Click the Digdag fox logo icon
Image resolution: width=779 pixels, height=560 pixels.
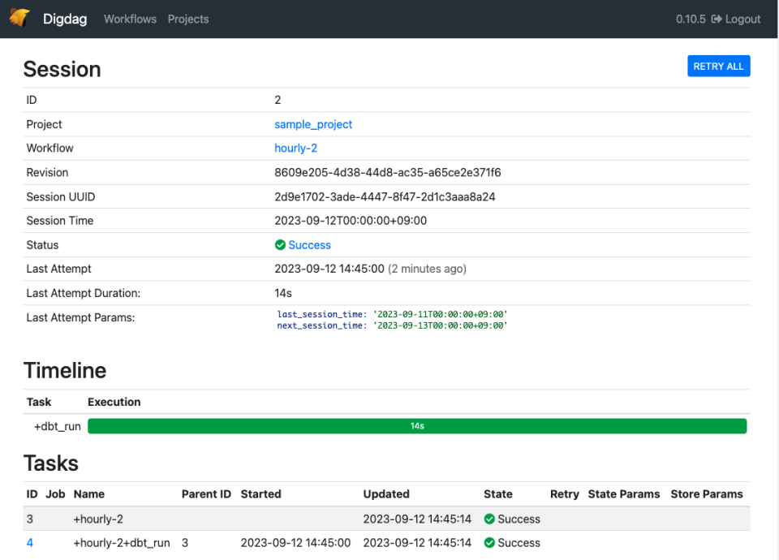pos(19,18)
